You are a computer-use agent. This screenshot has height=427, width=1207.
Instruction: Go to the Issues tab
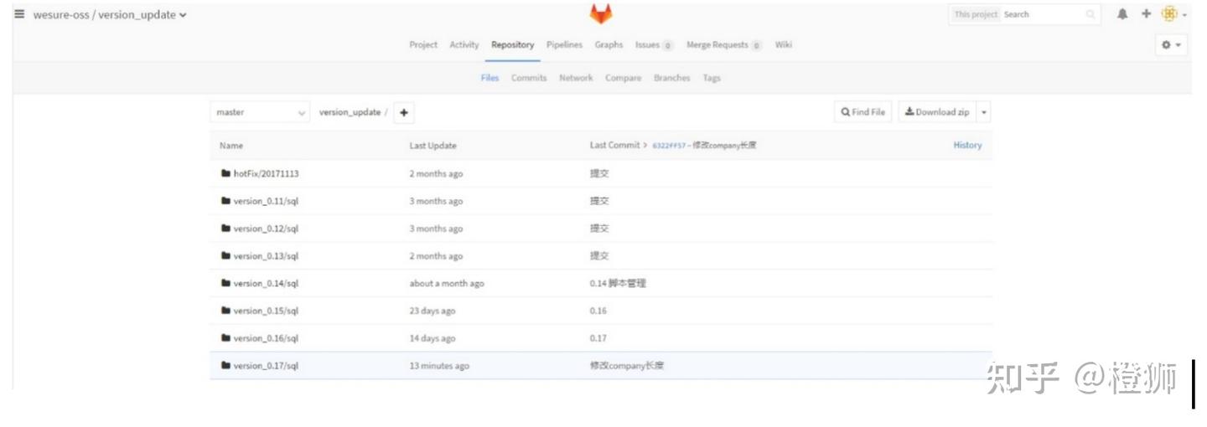coord(654,45)
